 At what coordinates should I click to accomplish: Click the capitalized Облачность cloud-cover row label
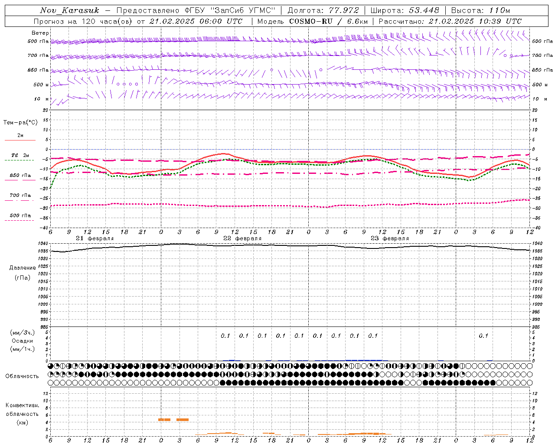tap(22, 376)
